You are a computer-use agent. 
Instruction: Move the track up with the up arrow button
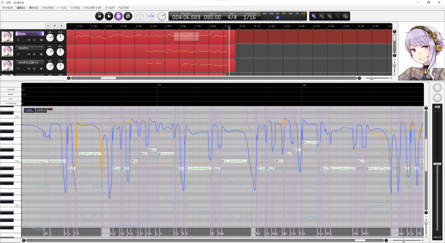click(x=55, y=26)
